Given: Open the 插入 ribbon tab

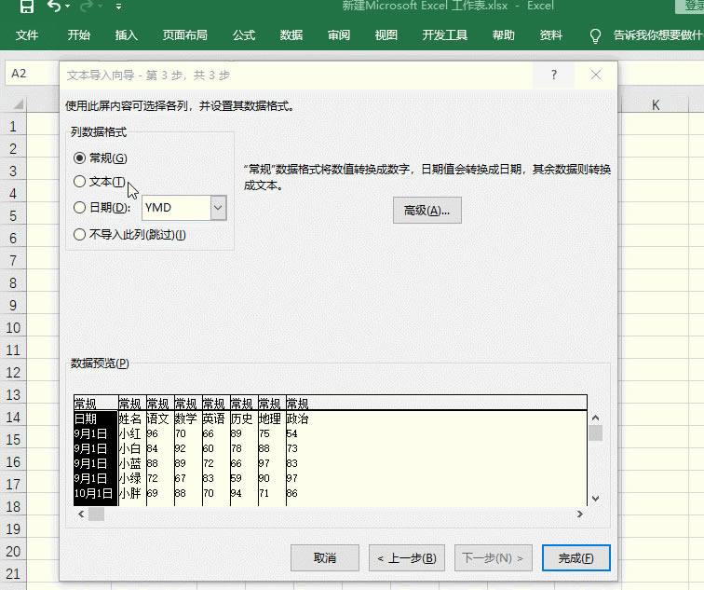Looking at the screenshot, I should pyautogui.click(x=127, y=36).
